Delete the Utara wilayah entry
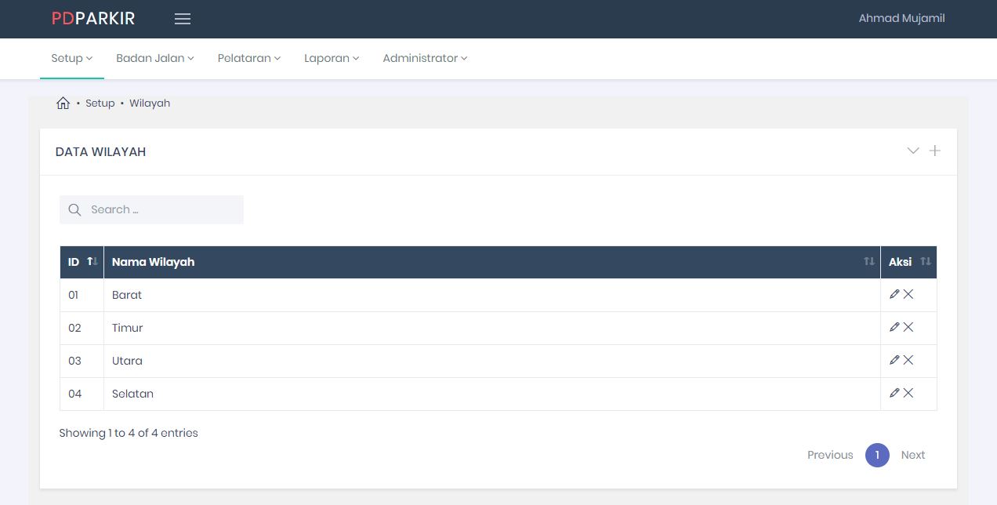The height and width of the screenshot is (505, 997). point(908,360)
